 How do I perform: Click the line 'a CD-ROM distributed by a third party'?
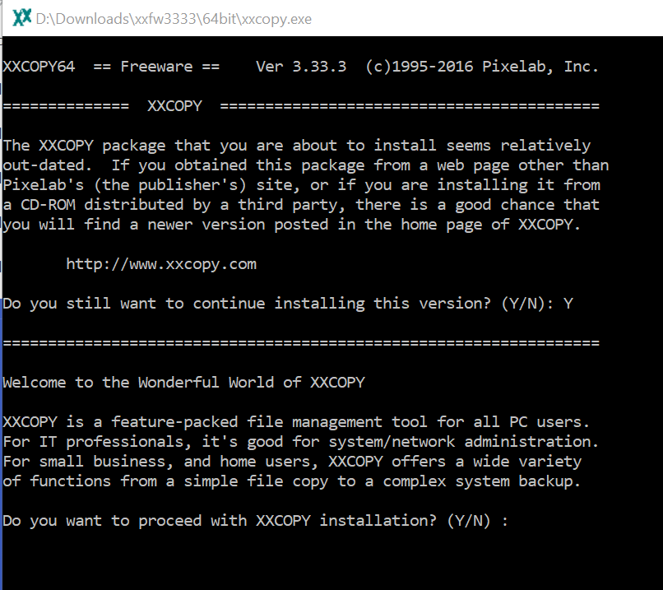pyautogui.click(x=301, y=205)
